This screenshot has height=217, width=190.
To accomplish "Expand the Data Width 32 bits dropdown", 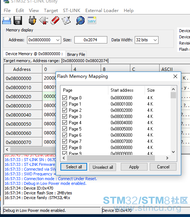I will (x=155, y=40).
